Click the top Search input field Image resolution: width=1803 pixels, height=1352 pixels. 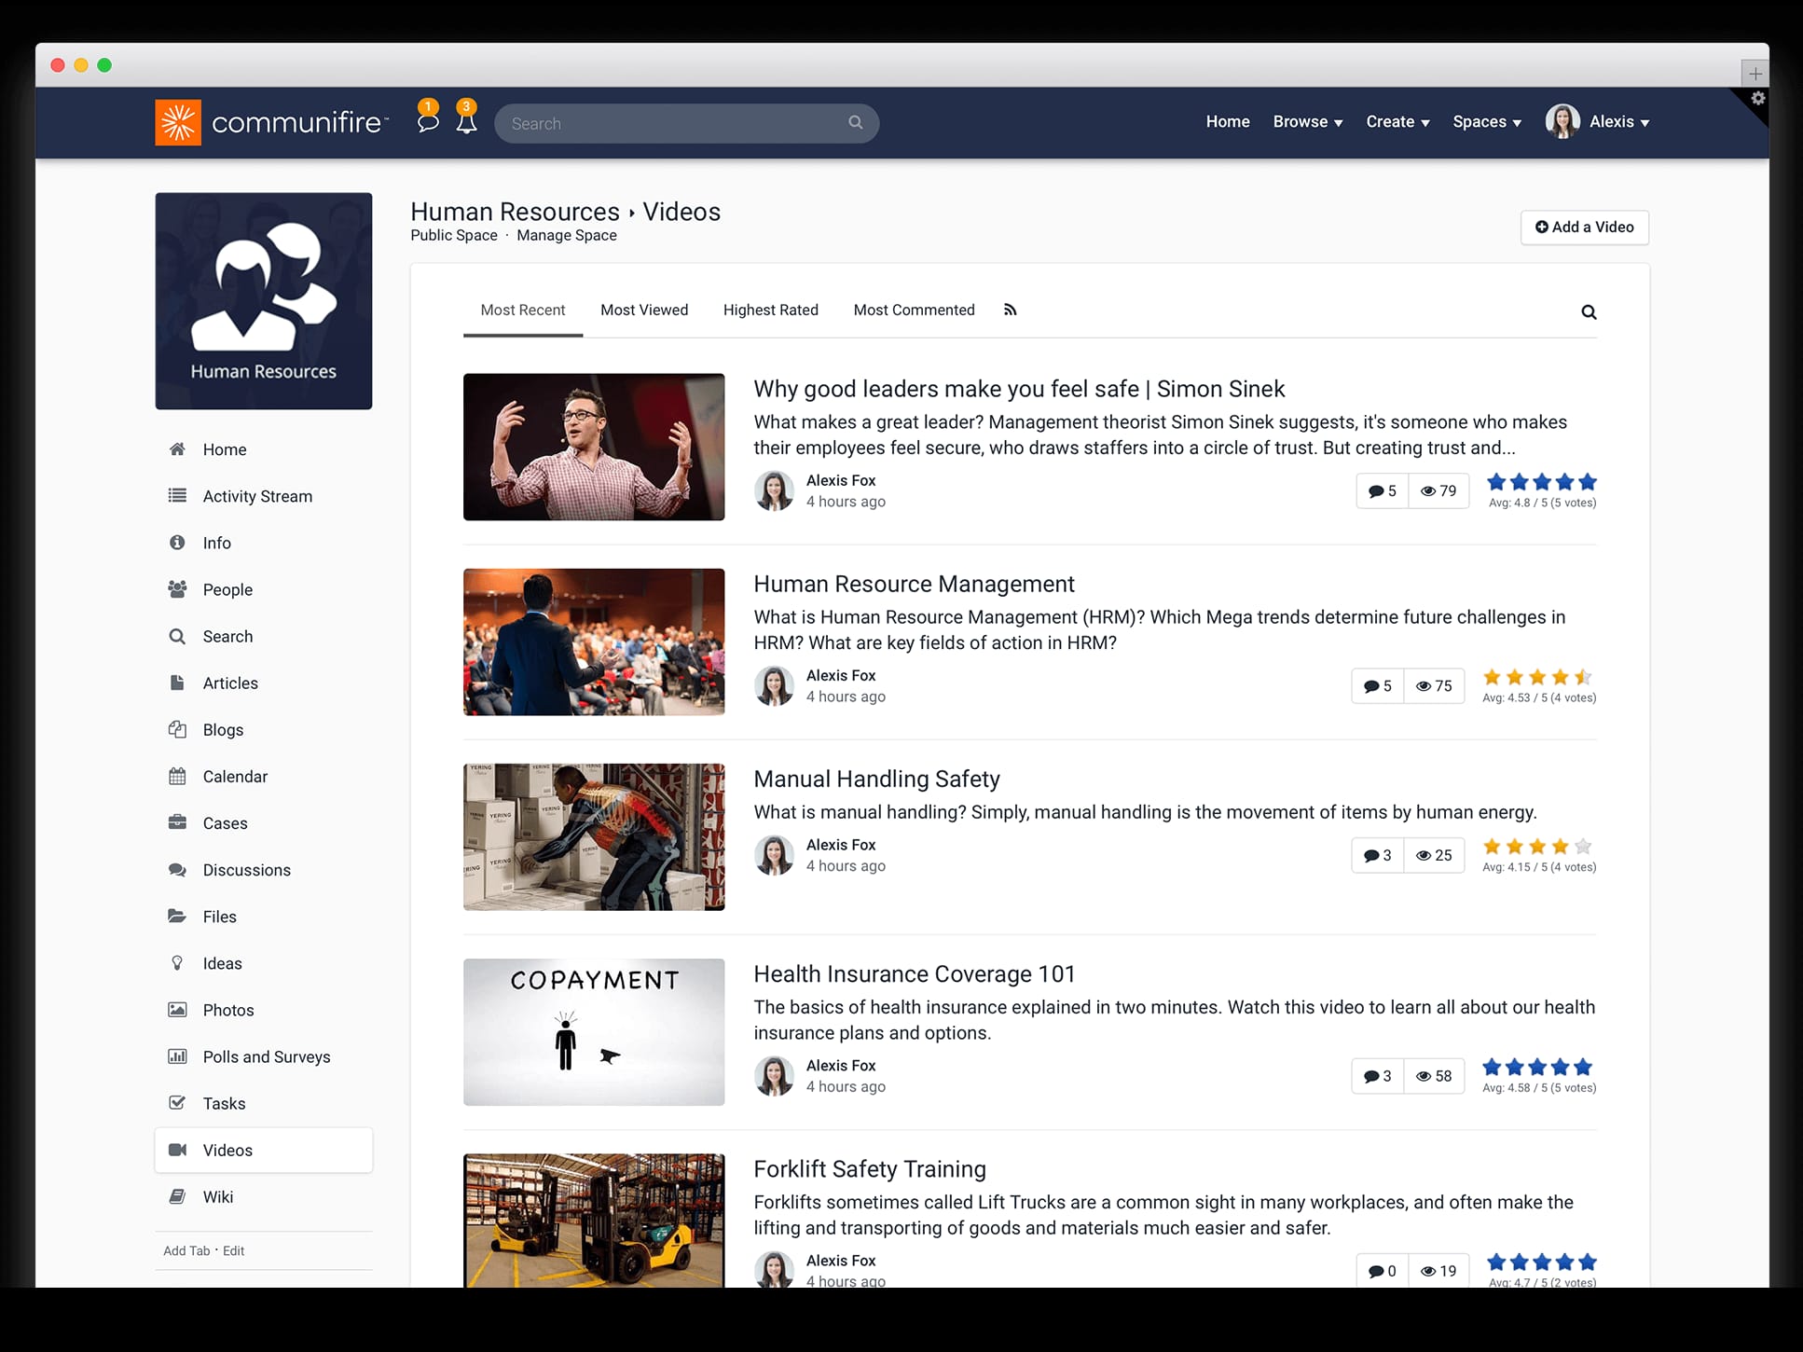tap(686, 123)
